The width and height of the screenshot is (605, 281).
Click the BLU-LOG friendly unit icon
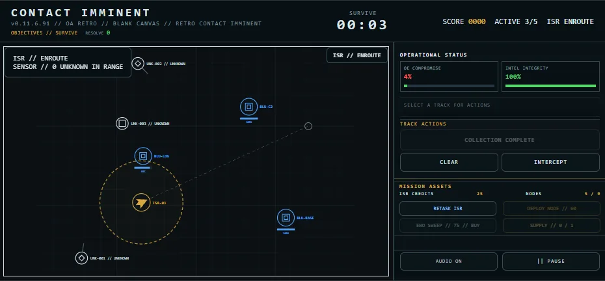pos(143,156)
